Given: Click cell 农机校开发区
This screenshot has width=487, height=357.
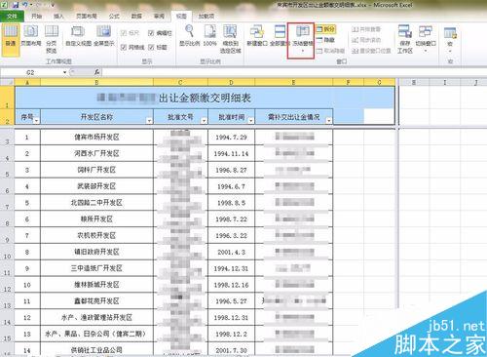Looking at the screenshot, I should (96, 235).
